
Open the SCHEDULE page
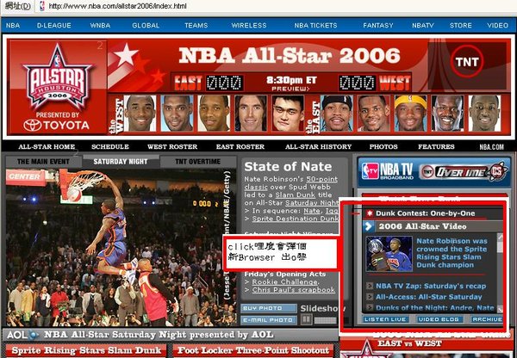tap(110, 146)
